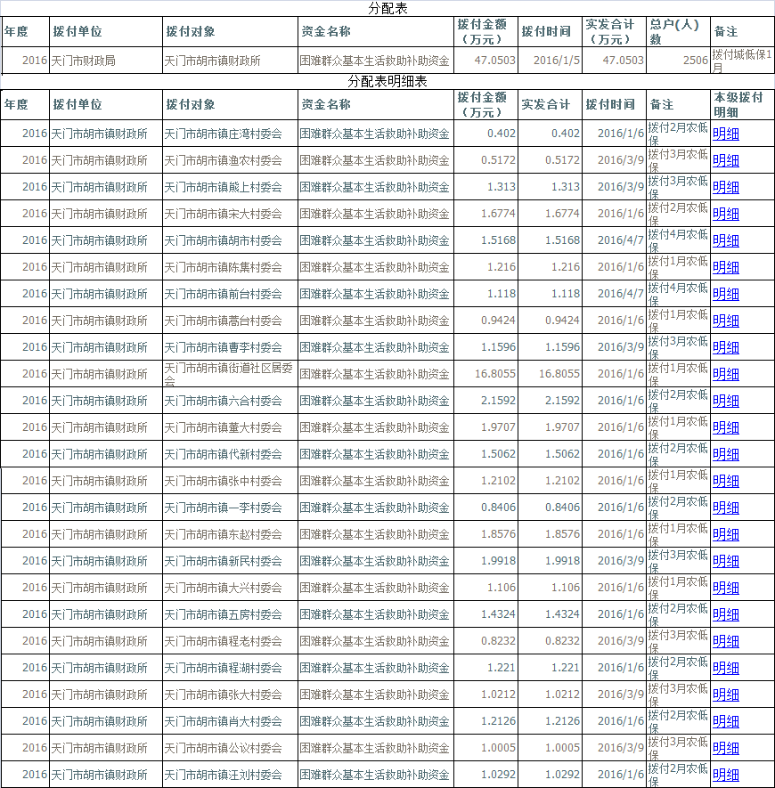775x788 pixels.
Task: Select the 天门市胡市镇大兴村委会 cell
Action: 231,588
